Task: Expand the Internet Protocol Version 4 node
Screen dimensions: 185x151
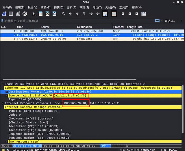Action: click(3, 103)
